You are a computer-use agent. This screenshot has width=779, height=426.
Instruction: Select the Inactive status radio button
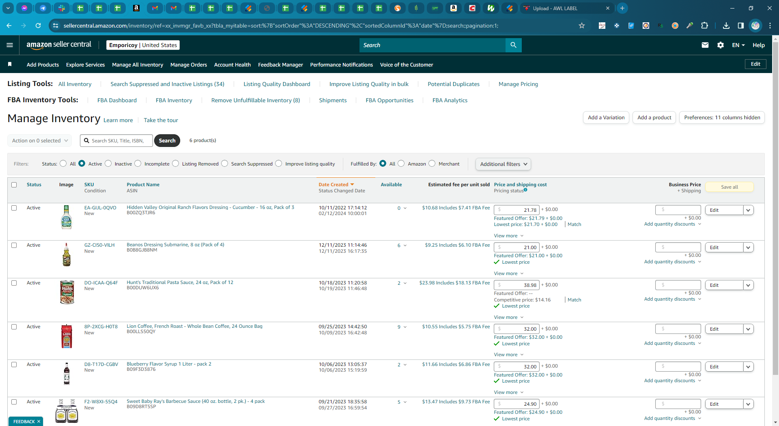[108, 164]
